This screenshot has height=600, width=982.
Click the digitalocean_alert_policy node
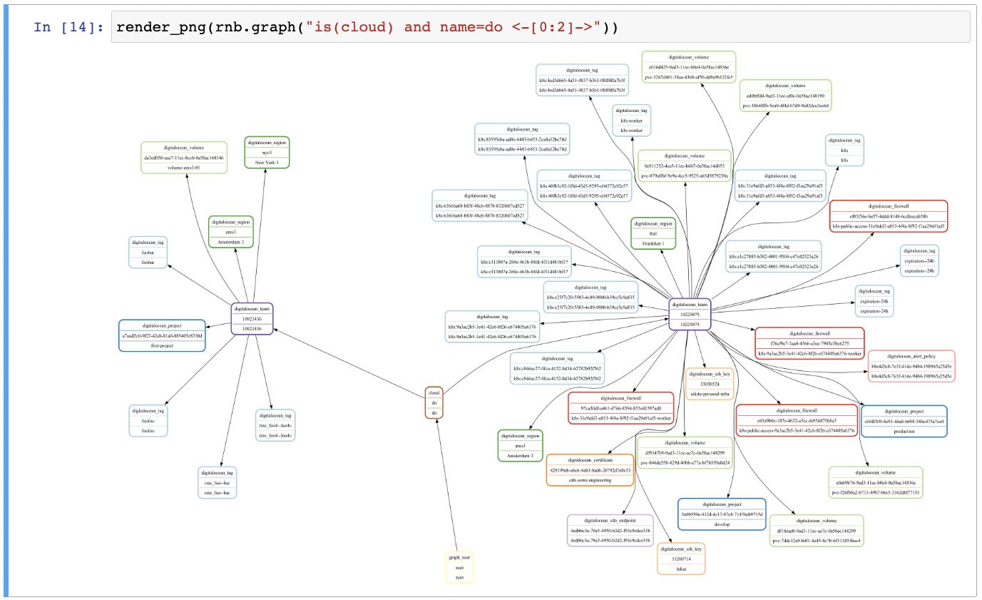(x=911, y=365)
